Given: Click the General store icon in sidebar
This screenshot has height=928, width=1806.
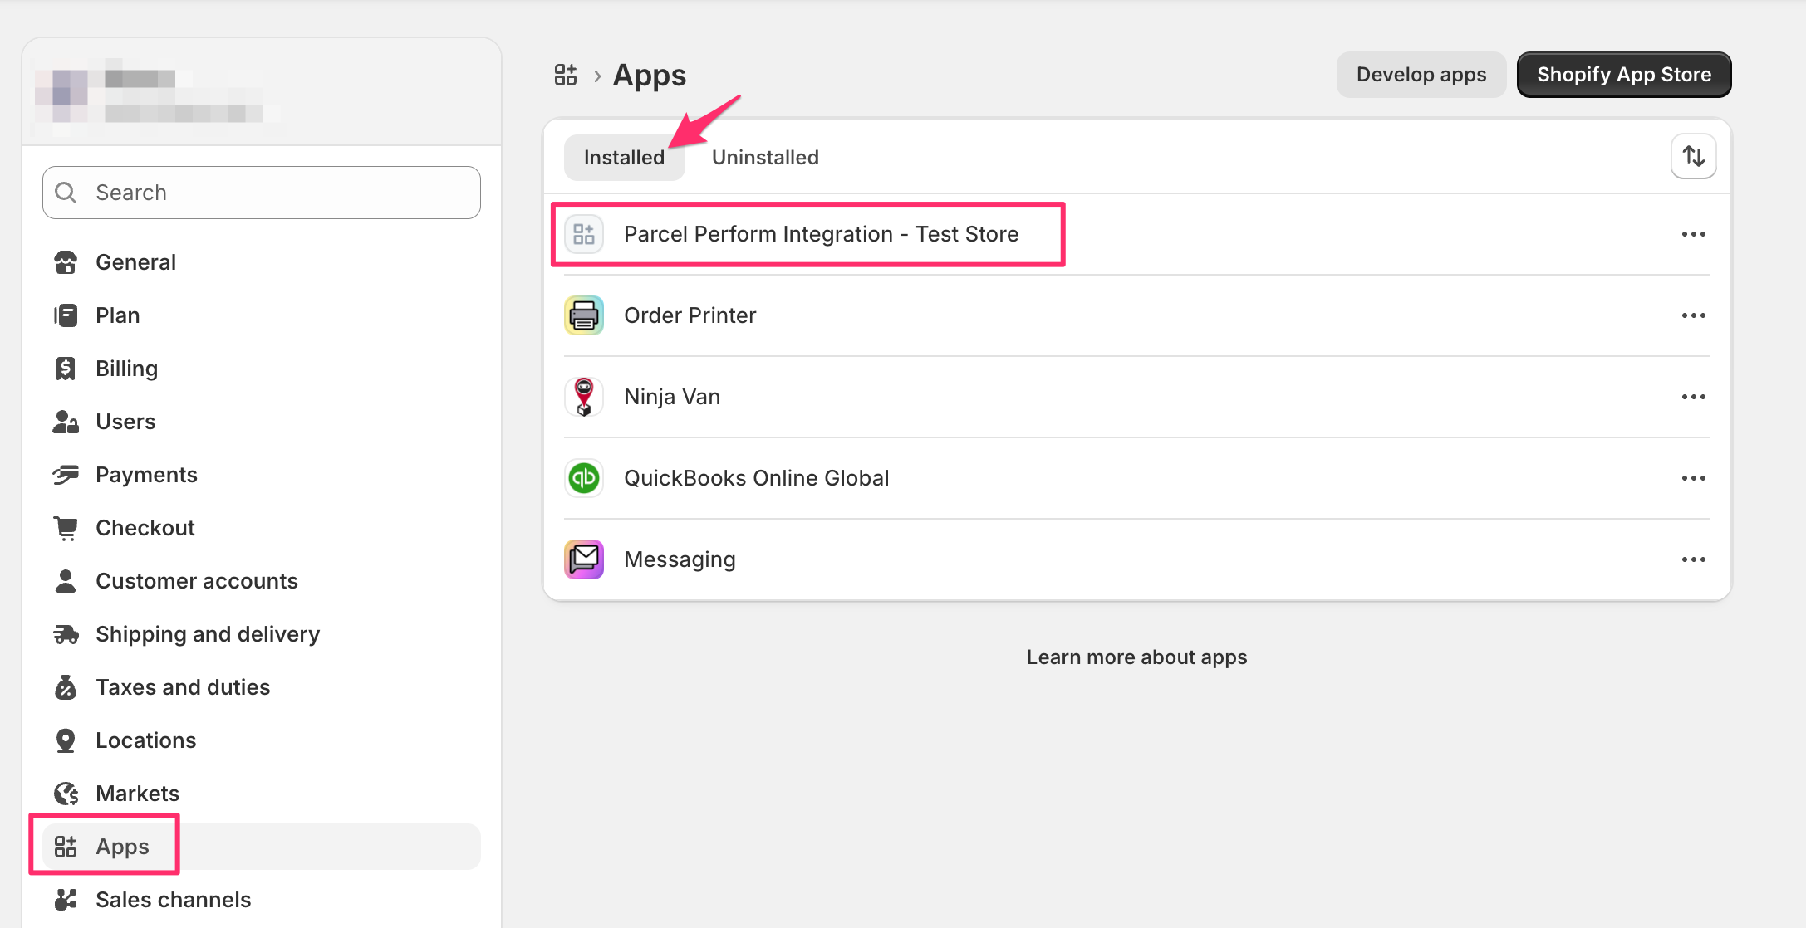Looking at the screenshot, I should 66,262.
